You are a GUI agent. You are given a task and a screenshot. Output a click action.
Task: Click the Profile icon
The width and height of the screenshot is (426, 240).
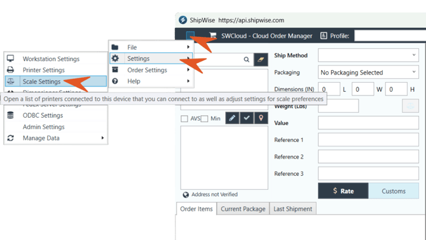click(324, 36)
